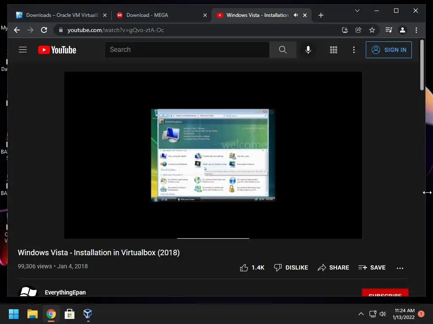Open Microsoft Store from taskbar
433x324 pixels.
[69, 314]
